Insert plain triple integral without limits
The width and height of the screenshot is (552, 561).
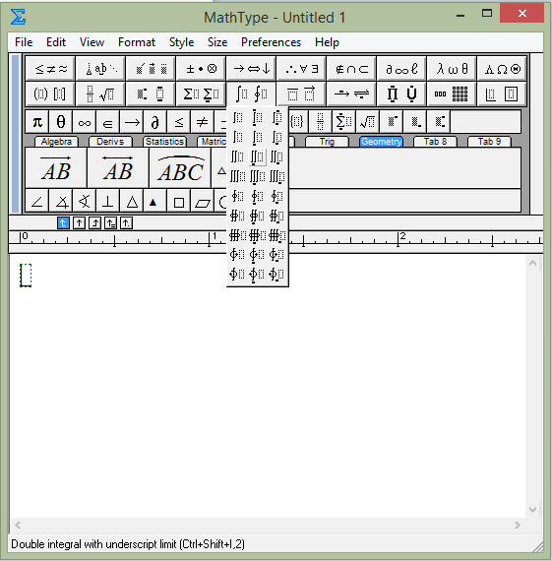(238, 176)
